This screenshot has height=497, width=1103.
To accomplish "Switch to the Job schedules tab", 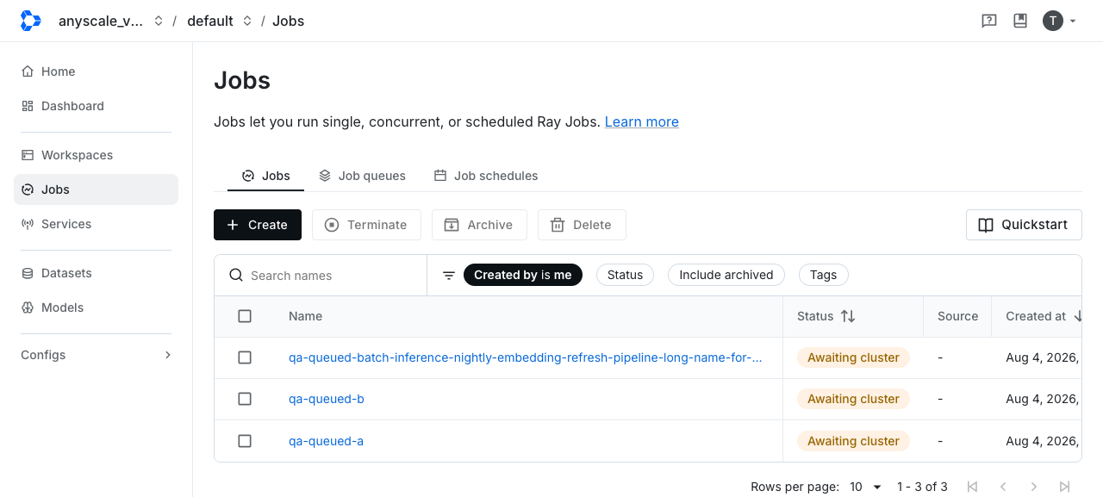I will (x=486, y=176).
